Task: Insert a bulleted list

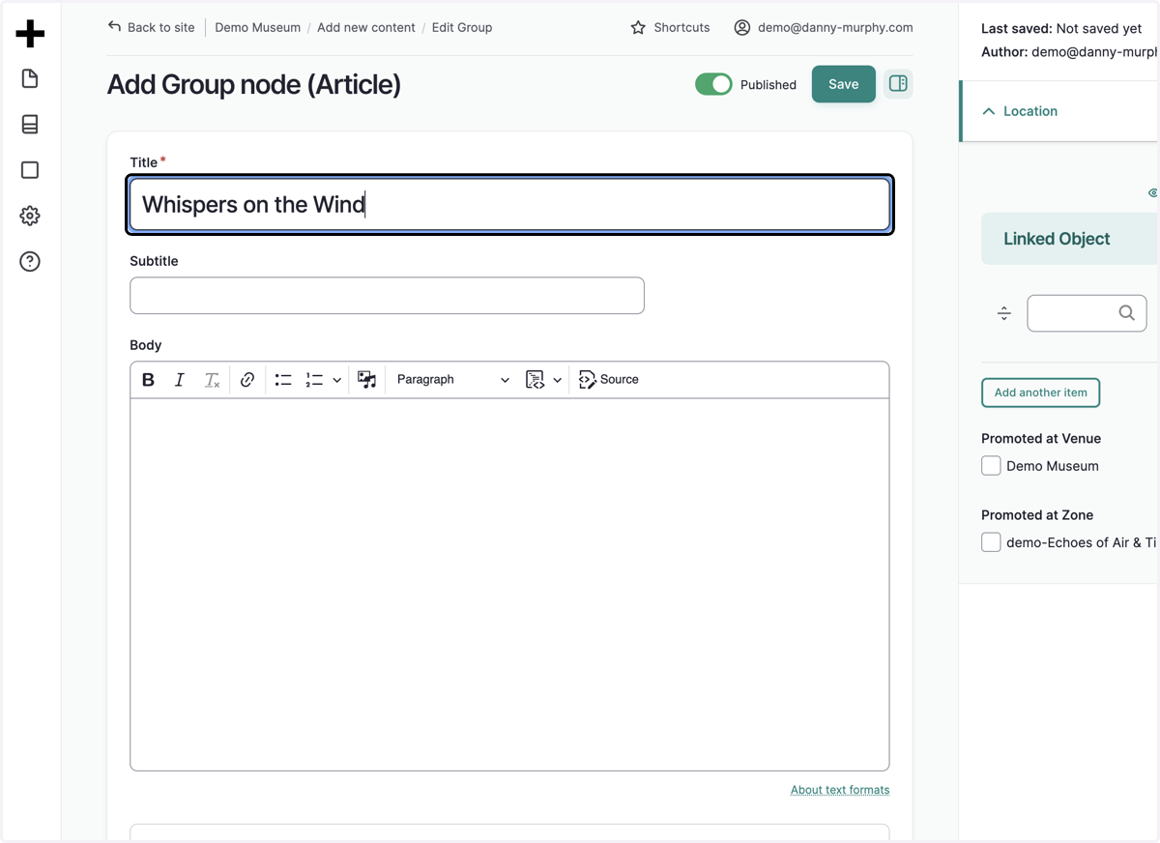Action: 283,380
